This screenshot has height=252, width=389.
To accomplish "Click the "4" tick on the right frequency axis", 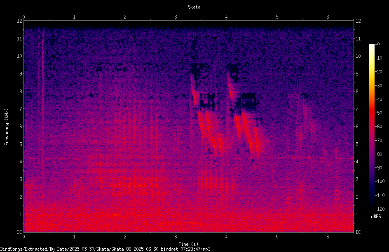I will click(x=357, y=162).
